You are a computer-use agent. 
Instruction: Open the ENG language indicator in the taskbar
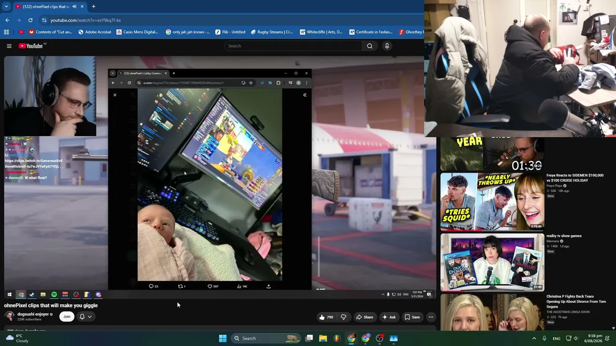[x=556, y=338]
